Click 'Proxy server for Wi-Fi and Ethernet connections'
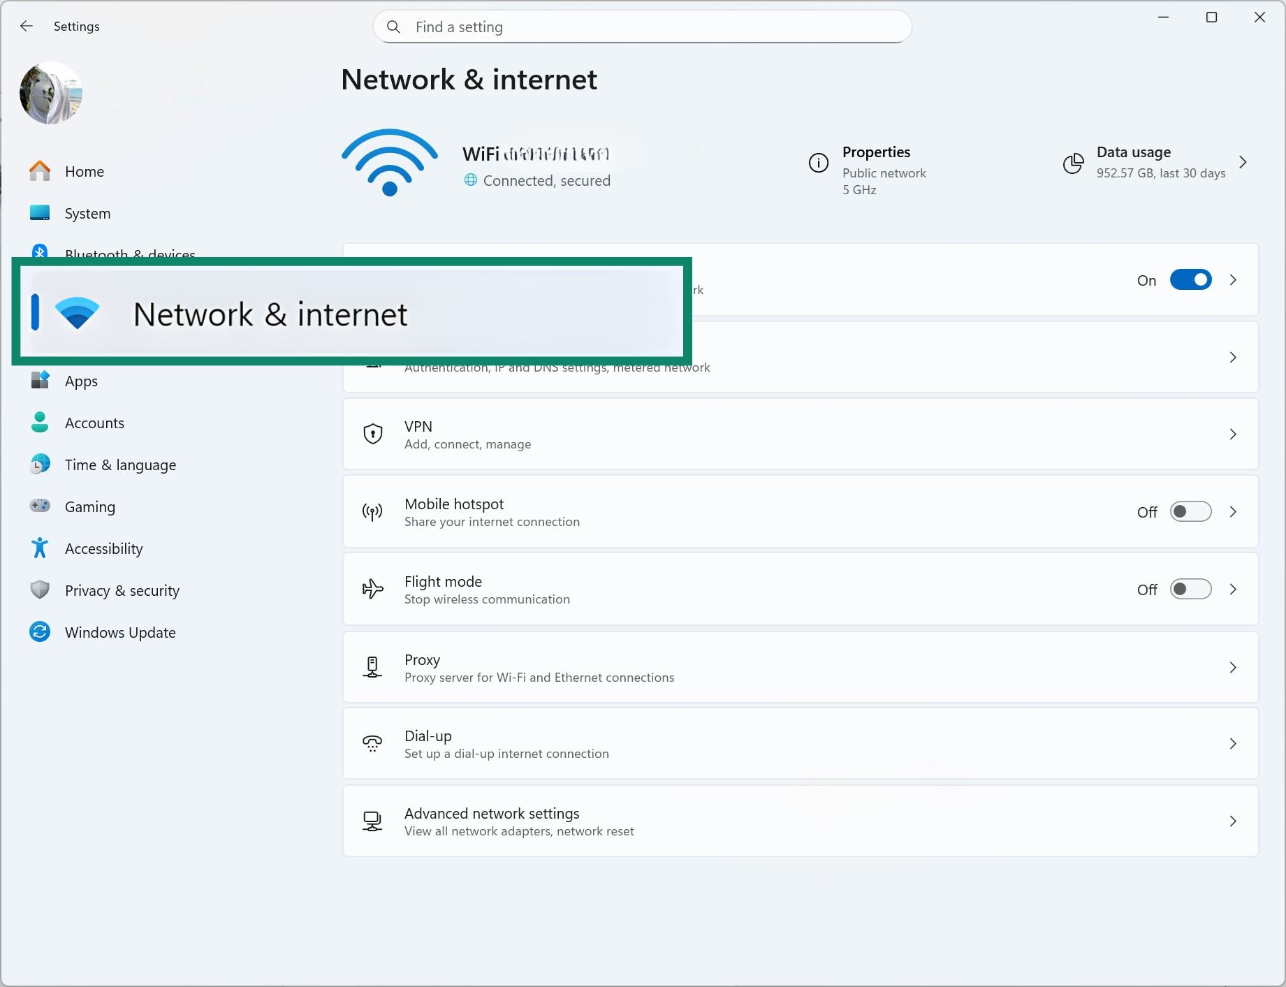Viewport: 1286px width, 987px height. click(x=539, y=678)
